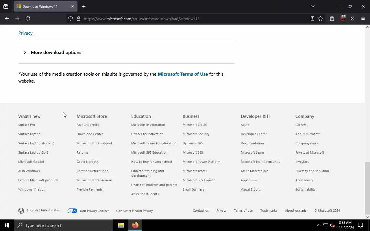Open Azure for students link

145,194
